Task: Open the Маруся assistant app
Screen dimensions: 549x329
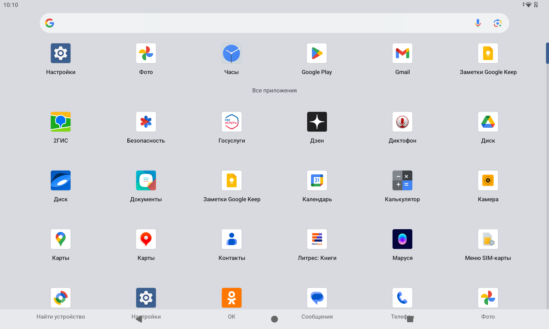Action: 402,239
